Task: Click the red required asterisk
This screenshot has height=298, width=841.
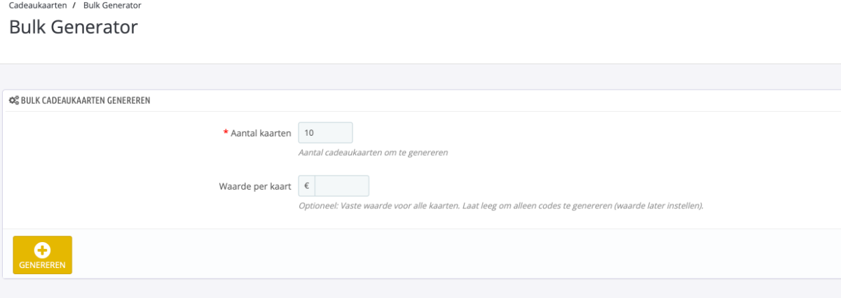Action: pos(226,133)
